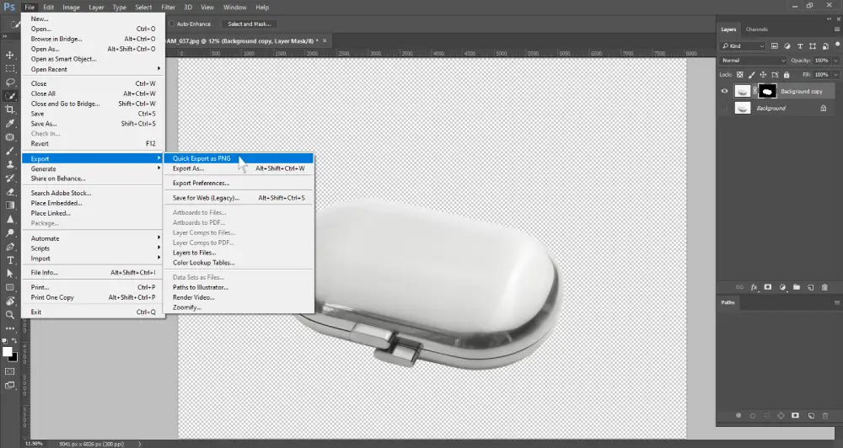
Task: Choose Save As... in File menu
Action: 93,124
